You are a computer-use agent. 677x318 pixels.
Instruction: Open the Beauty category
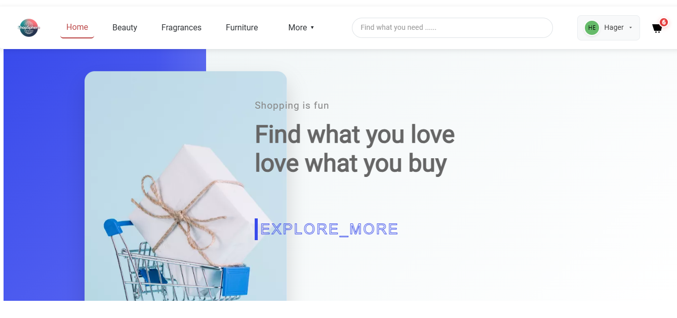point(125,28)
